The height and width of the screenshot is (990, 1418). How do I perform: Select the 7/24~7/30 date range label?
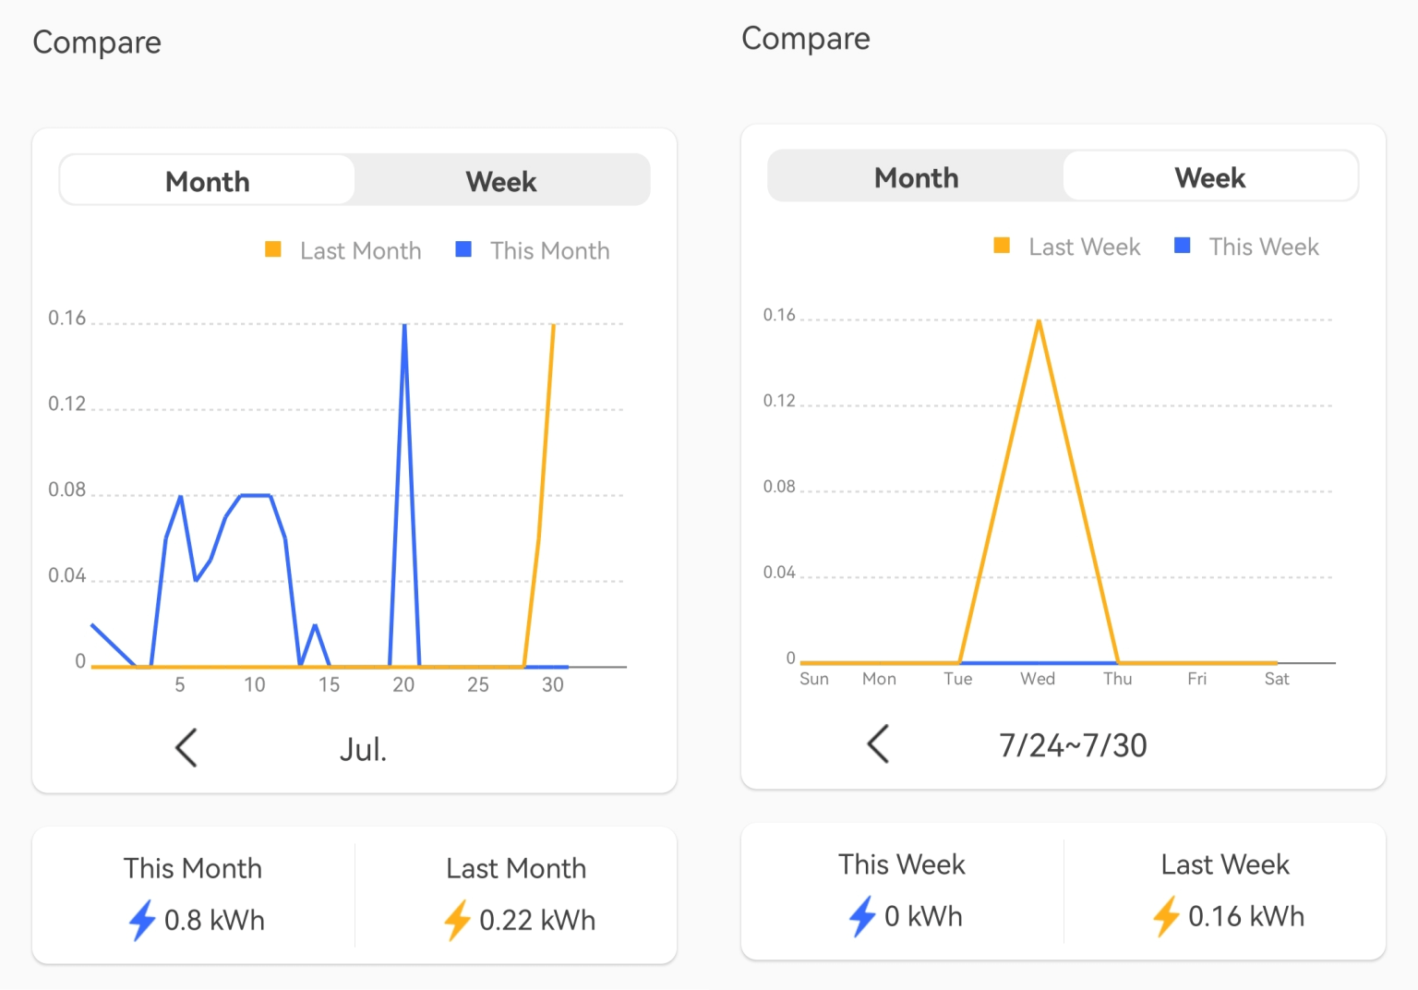(x=1073, y=744)
